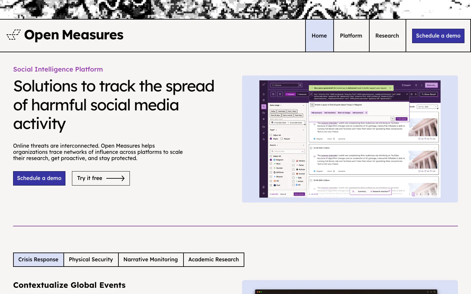Open the Academic Research tab

(214, 260)
